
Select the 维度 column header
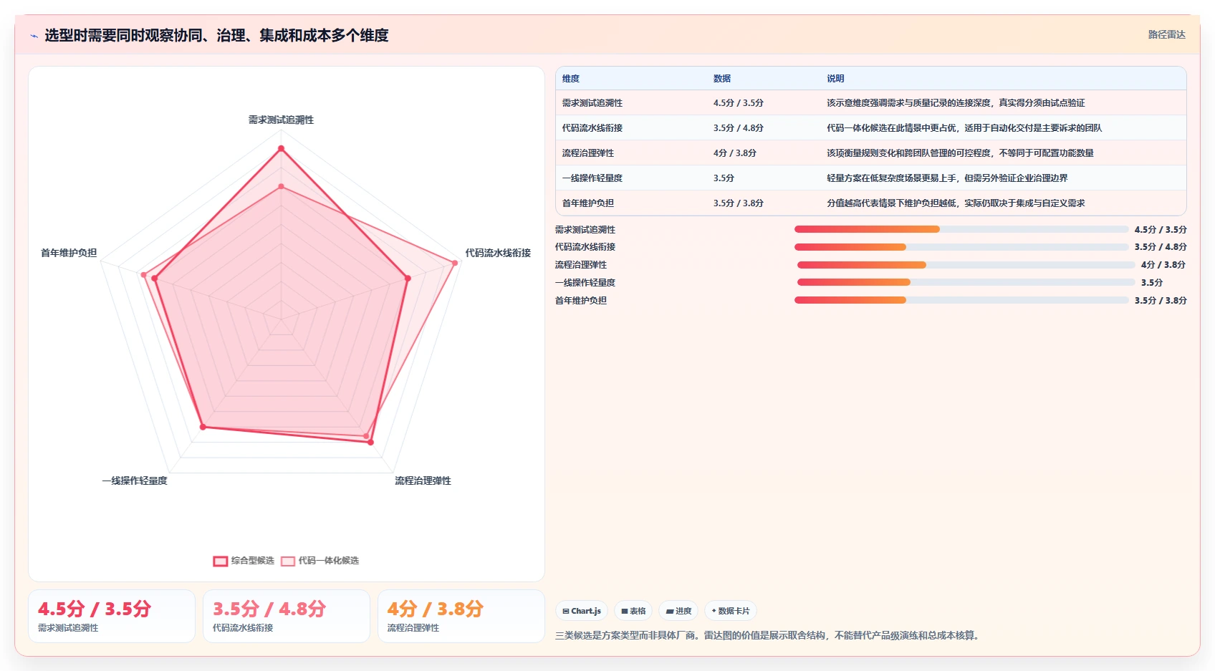click(x=571, y=79)
